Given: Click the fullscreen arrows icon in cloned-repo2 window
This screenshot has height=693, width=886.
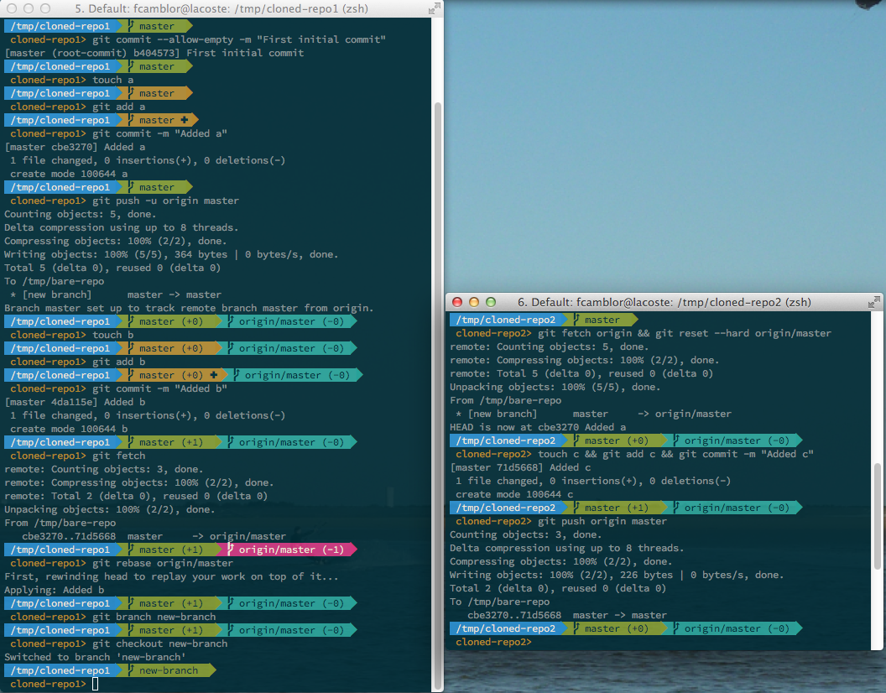Looking at the screenshot, I should tap(873, 302).
